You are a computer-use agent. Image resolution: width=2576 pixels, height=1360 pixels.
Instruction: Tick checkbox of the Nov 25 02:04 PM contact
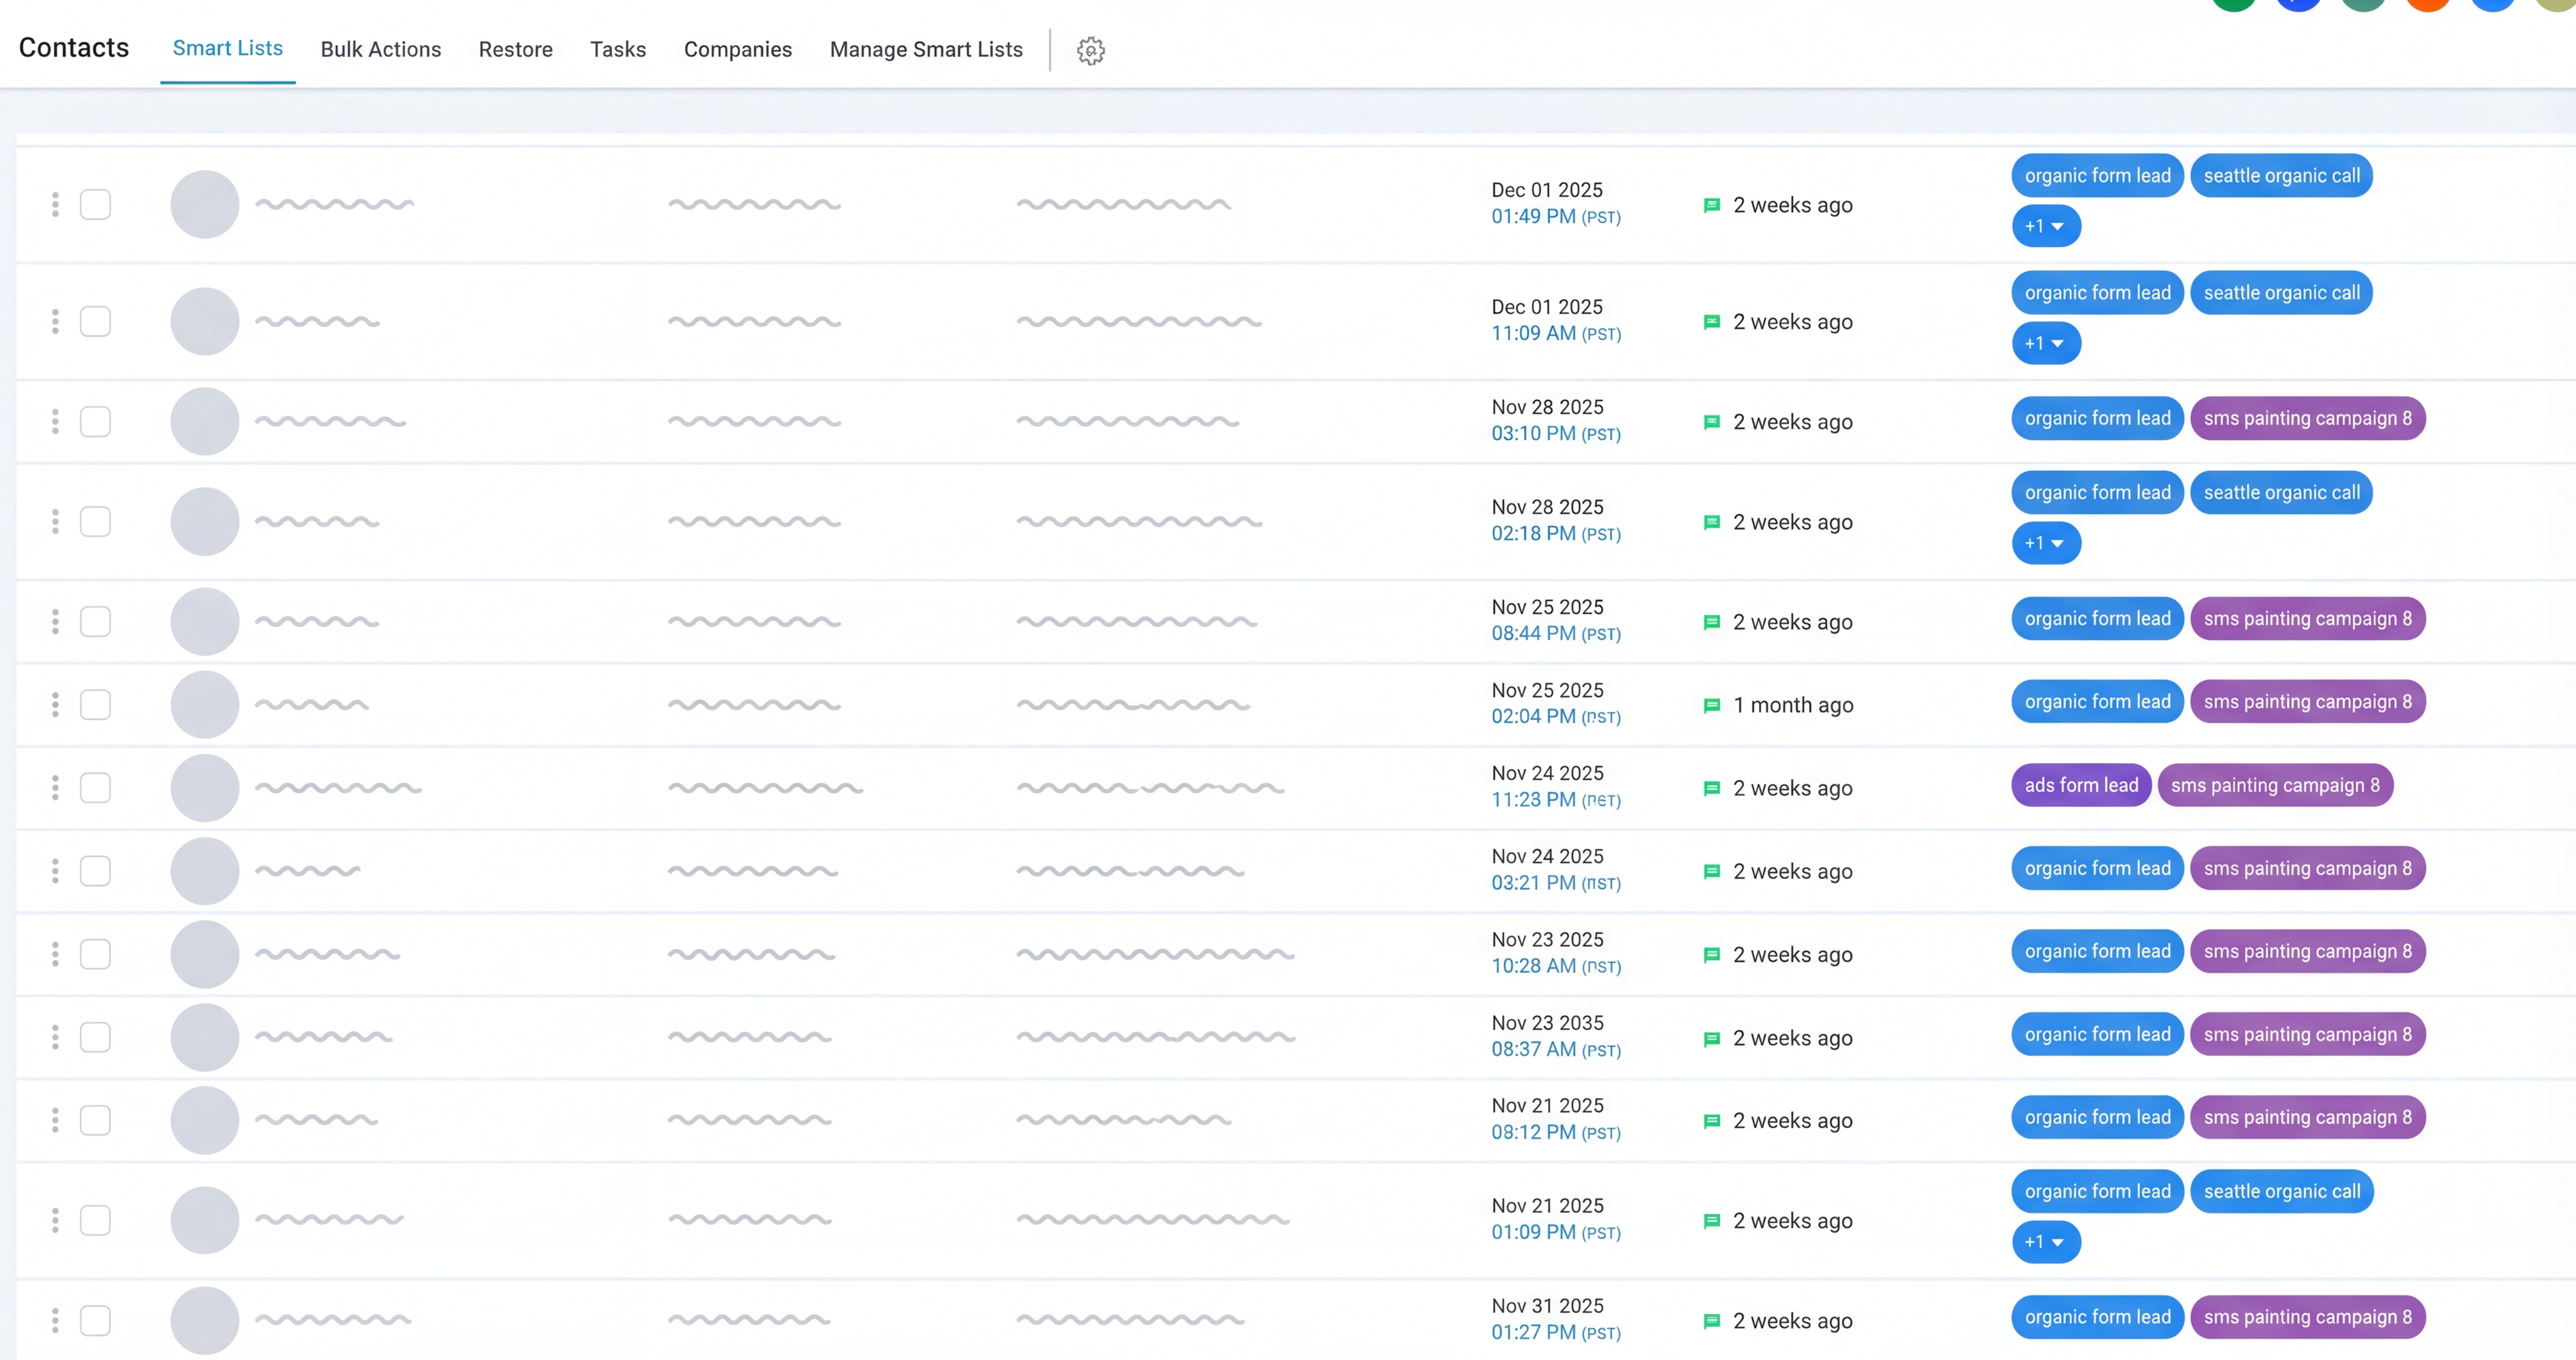pos(95,705)
